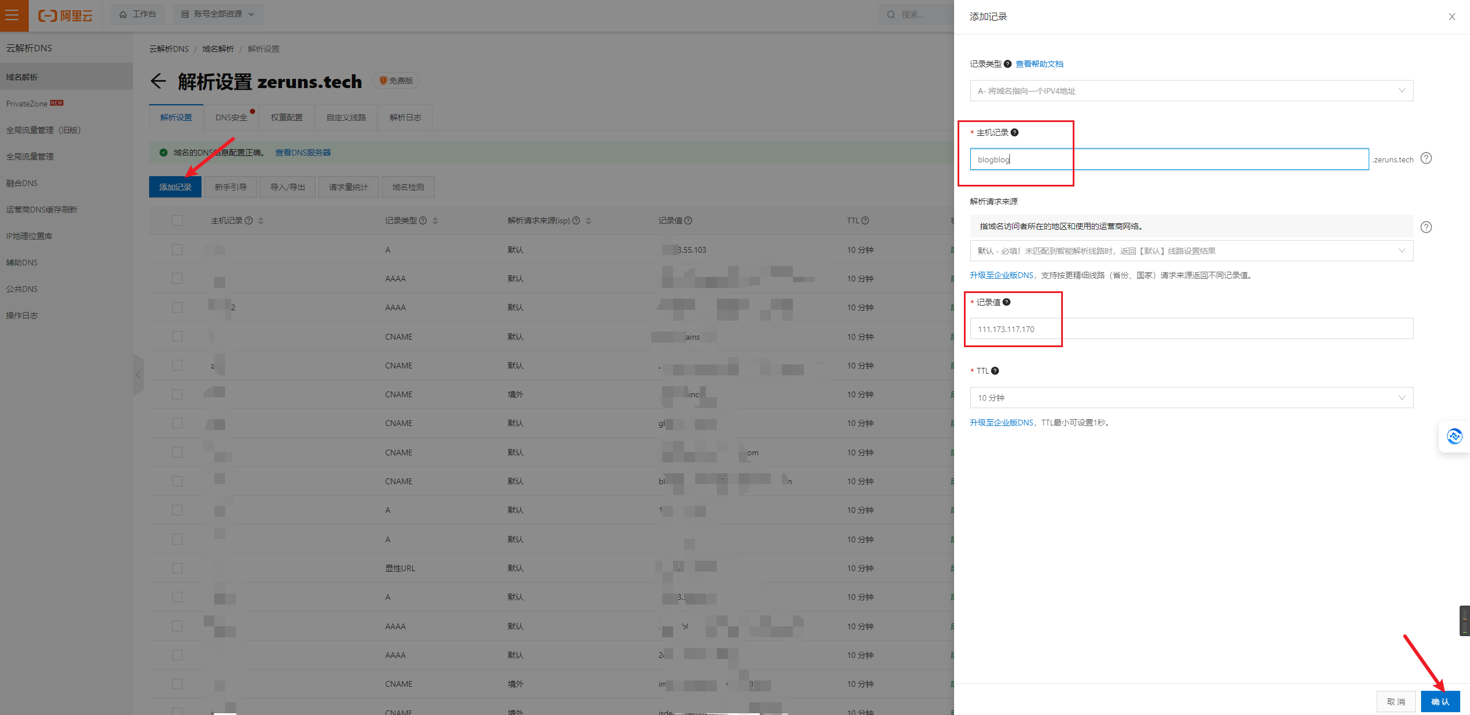Click the 确认 confirm button
The image size is (1470, 715).
(1439, 701)
